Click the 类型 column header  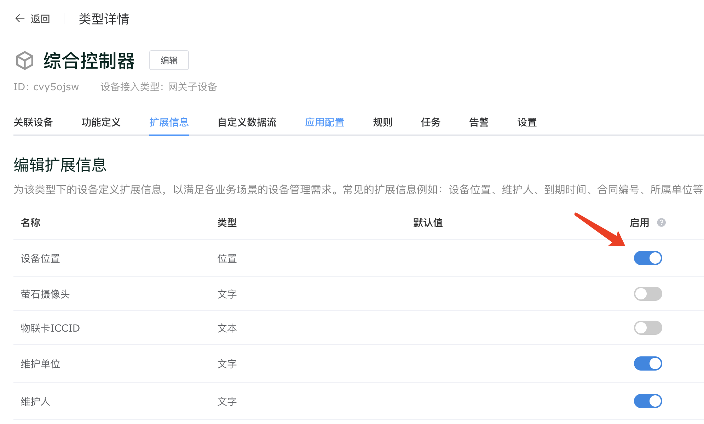(227, 223)
